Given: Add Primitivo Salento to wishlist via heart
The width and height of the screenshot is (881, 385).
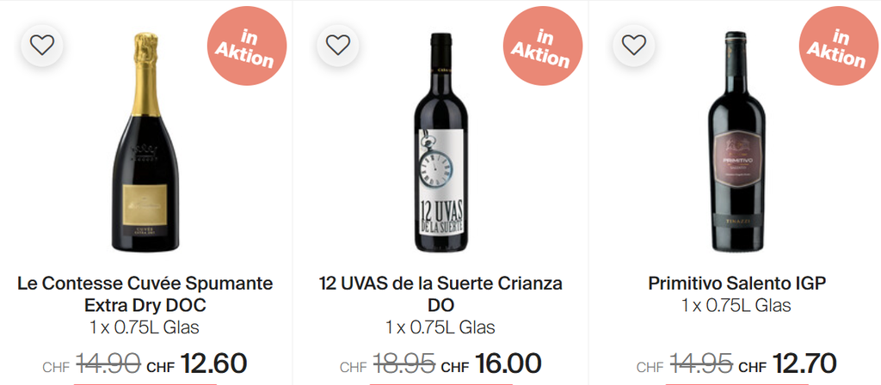Looking at the screenshot, I should pos(633,45).
